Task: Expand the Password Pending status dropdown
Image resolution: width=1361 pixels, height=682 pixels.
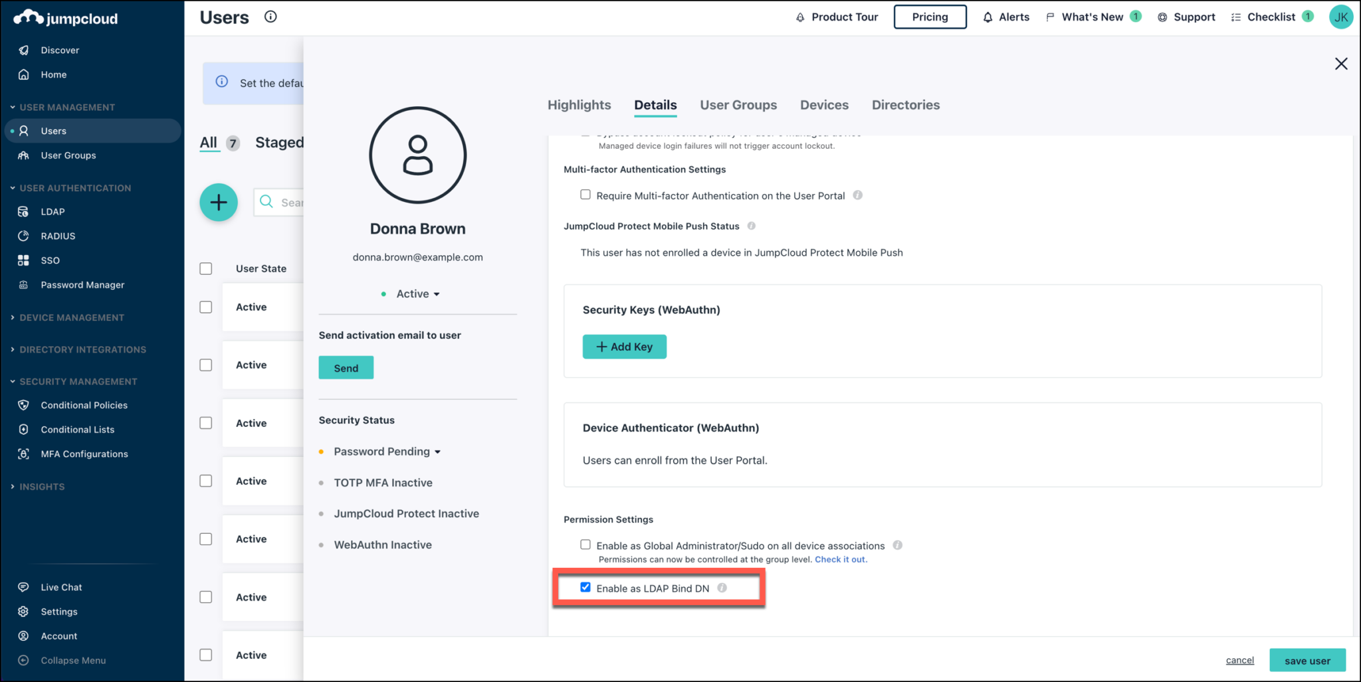Action: point(386,451)
